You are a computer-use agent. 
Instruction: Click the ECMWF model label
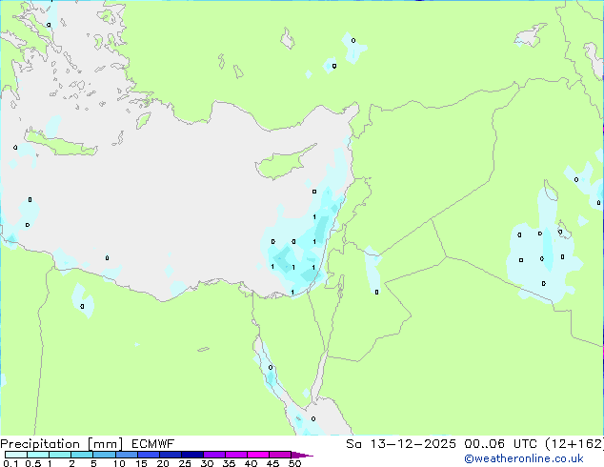[x=153, y=444]
